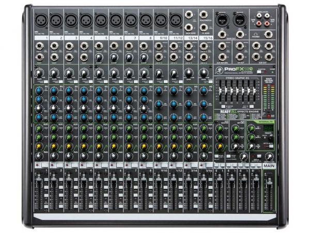The image size is (310, 233).
Task: Select the channel 1 gain knob
Action: (40, 74)
